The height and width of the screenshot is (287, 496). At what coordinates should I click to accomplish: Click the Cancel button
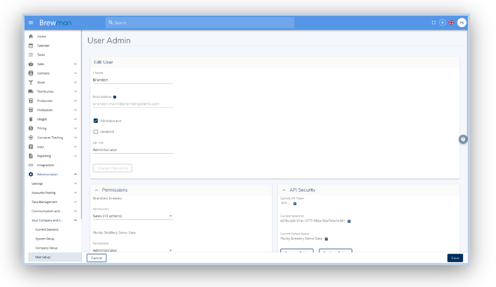click(x=96, y=258)
